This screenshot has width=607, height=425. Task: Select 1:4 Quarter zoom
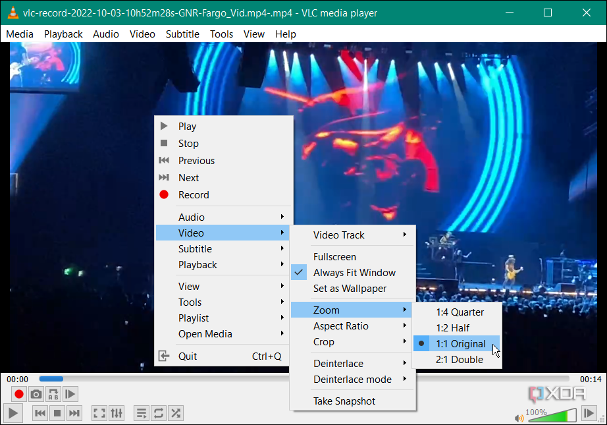(x=457, y=312)
